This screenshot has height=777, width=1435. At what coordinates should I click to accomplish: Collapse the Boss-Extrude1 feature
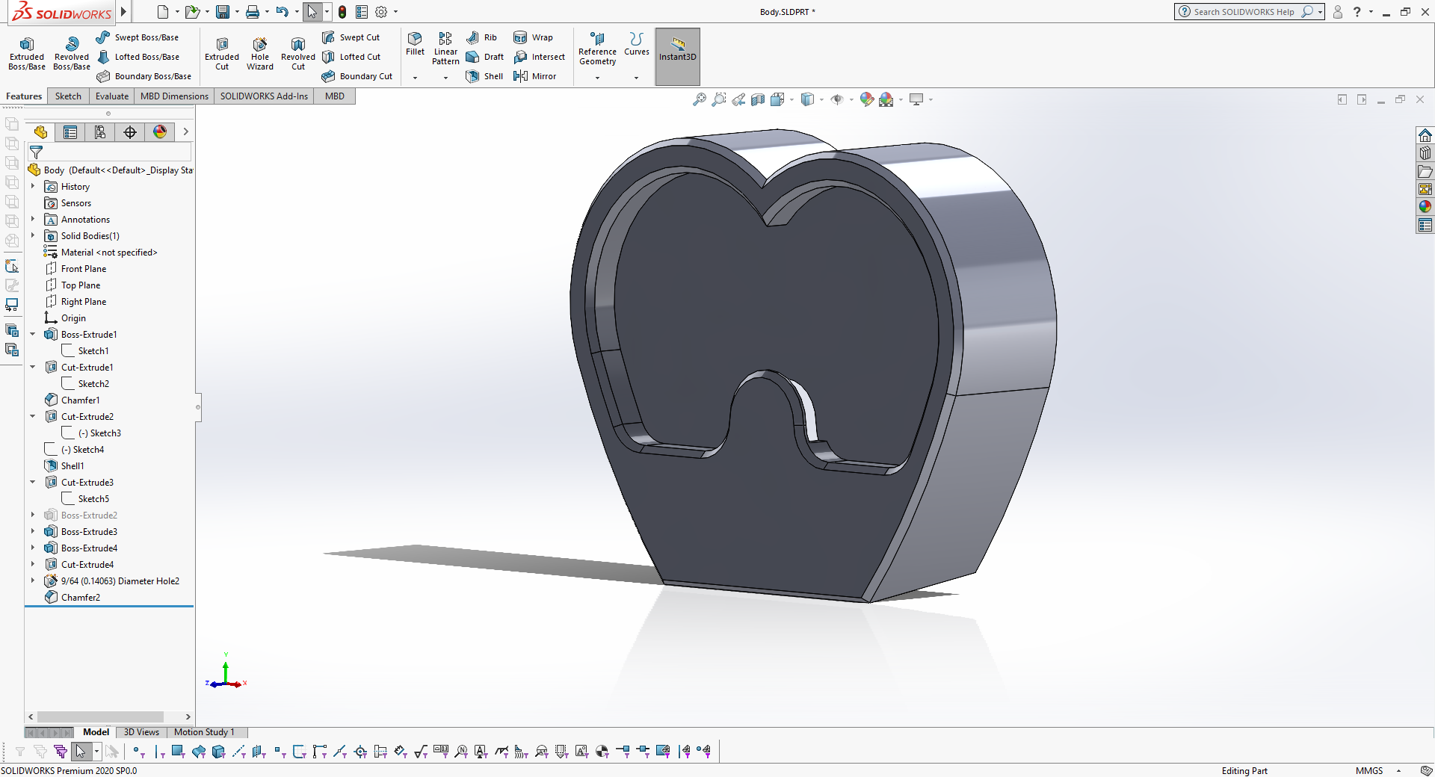33,335
